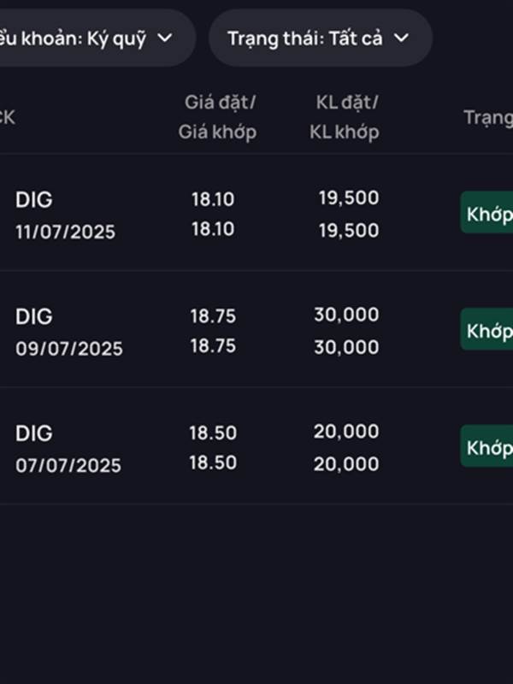Click the 18.10 order price

213,199
